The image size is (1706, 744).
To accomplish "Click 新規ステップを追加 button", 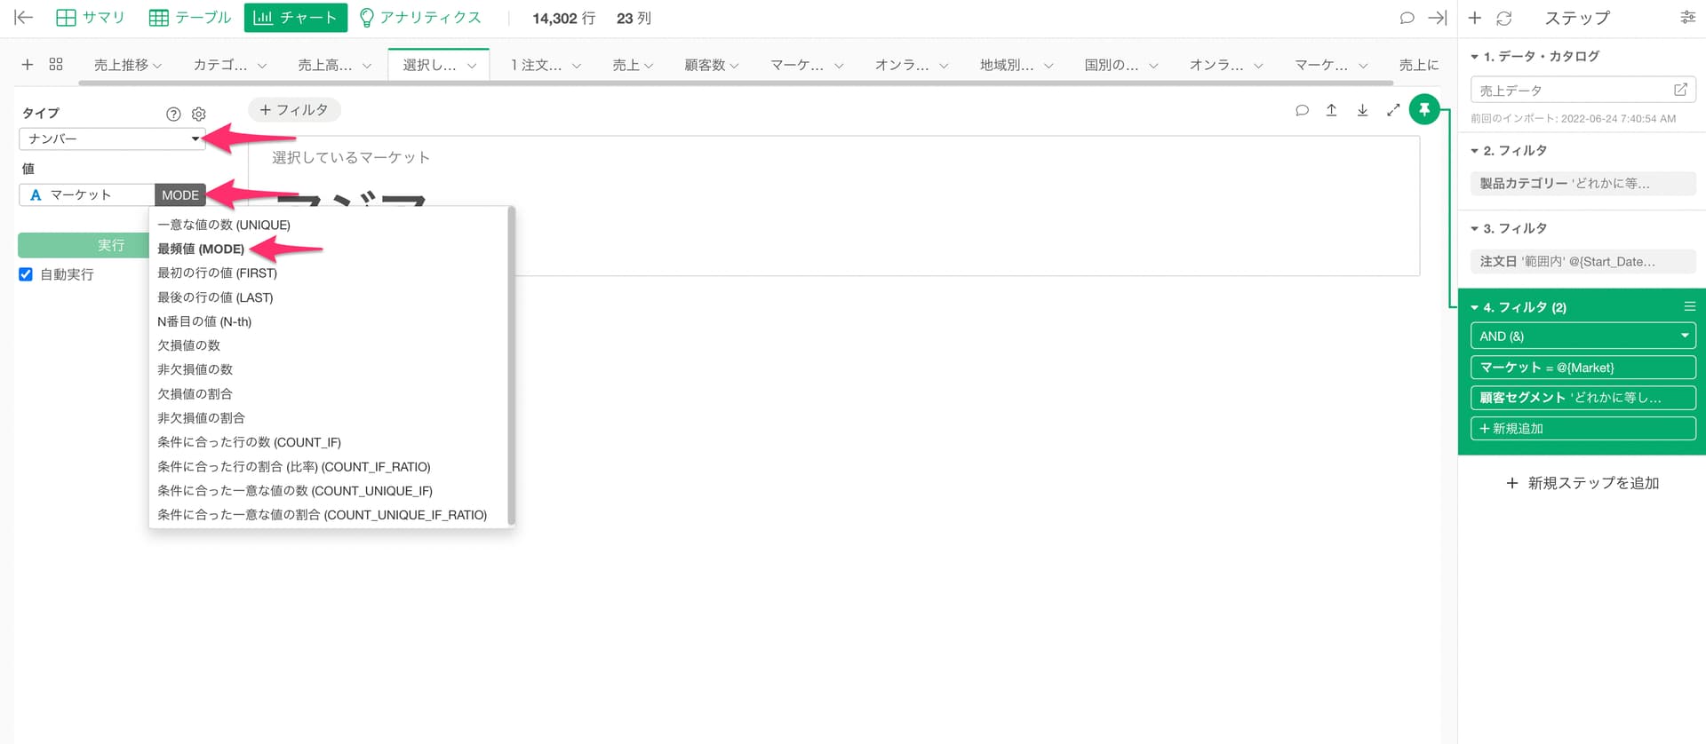I will [1582, 483].
